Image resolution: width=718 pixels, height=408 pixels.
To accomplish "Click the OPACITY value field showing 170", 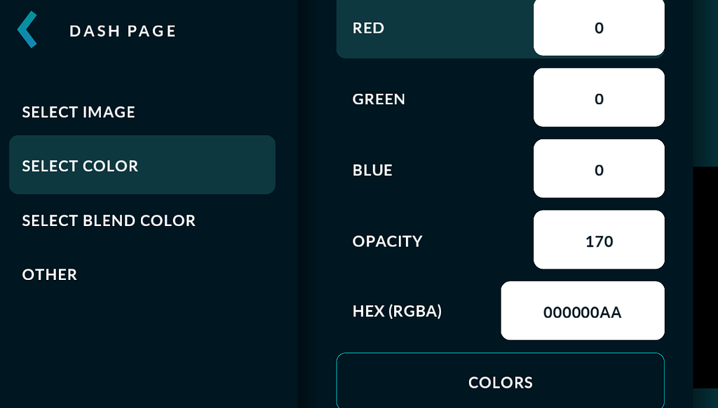I will coord(599,240).
